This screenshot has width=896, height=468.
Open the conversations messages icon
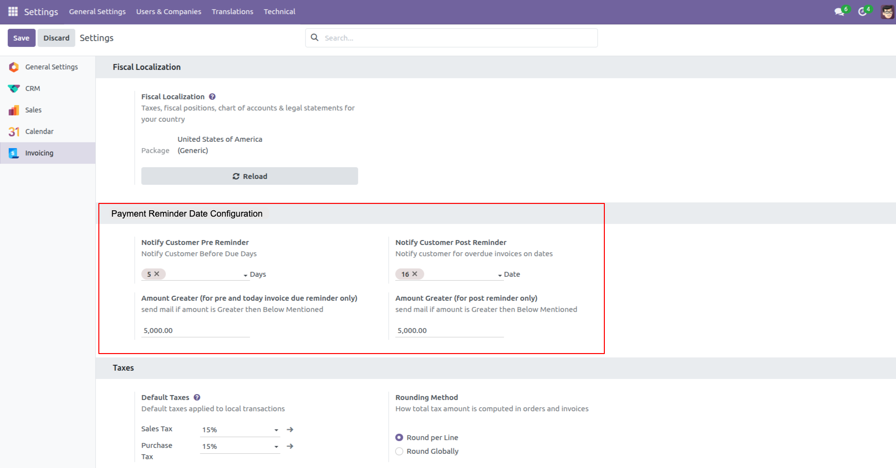tap(839, 12)
